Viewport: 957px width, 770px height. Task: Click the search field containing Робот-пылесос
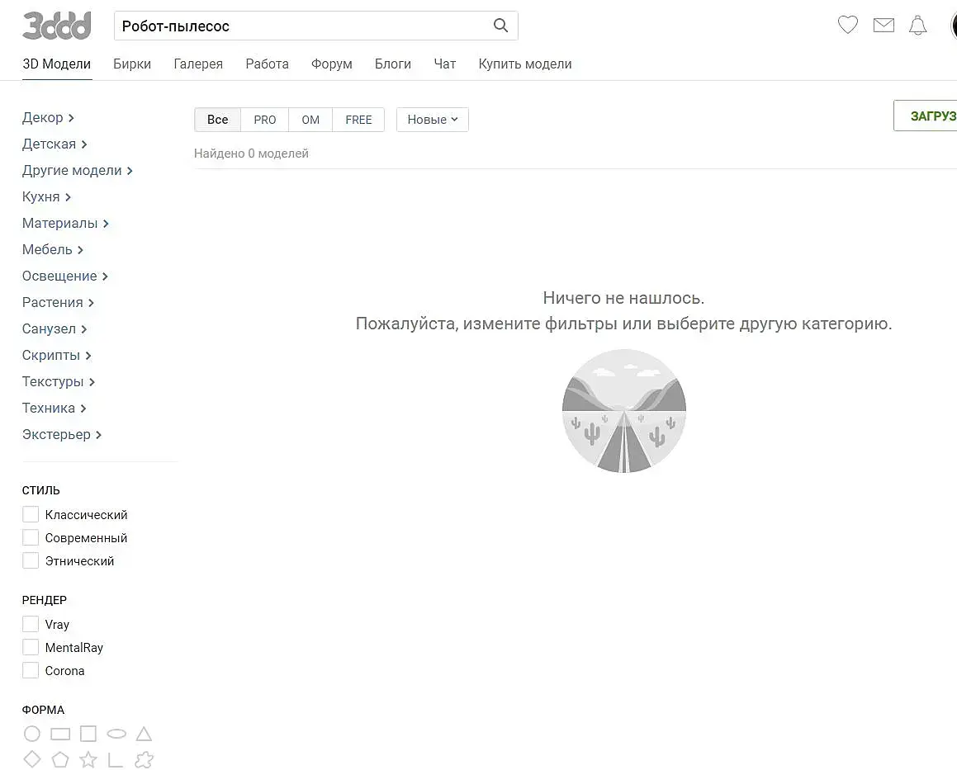coord(301,26)
